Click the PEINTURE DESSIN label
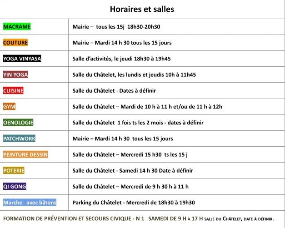285x228 pixels. 25,154
